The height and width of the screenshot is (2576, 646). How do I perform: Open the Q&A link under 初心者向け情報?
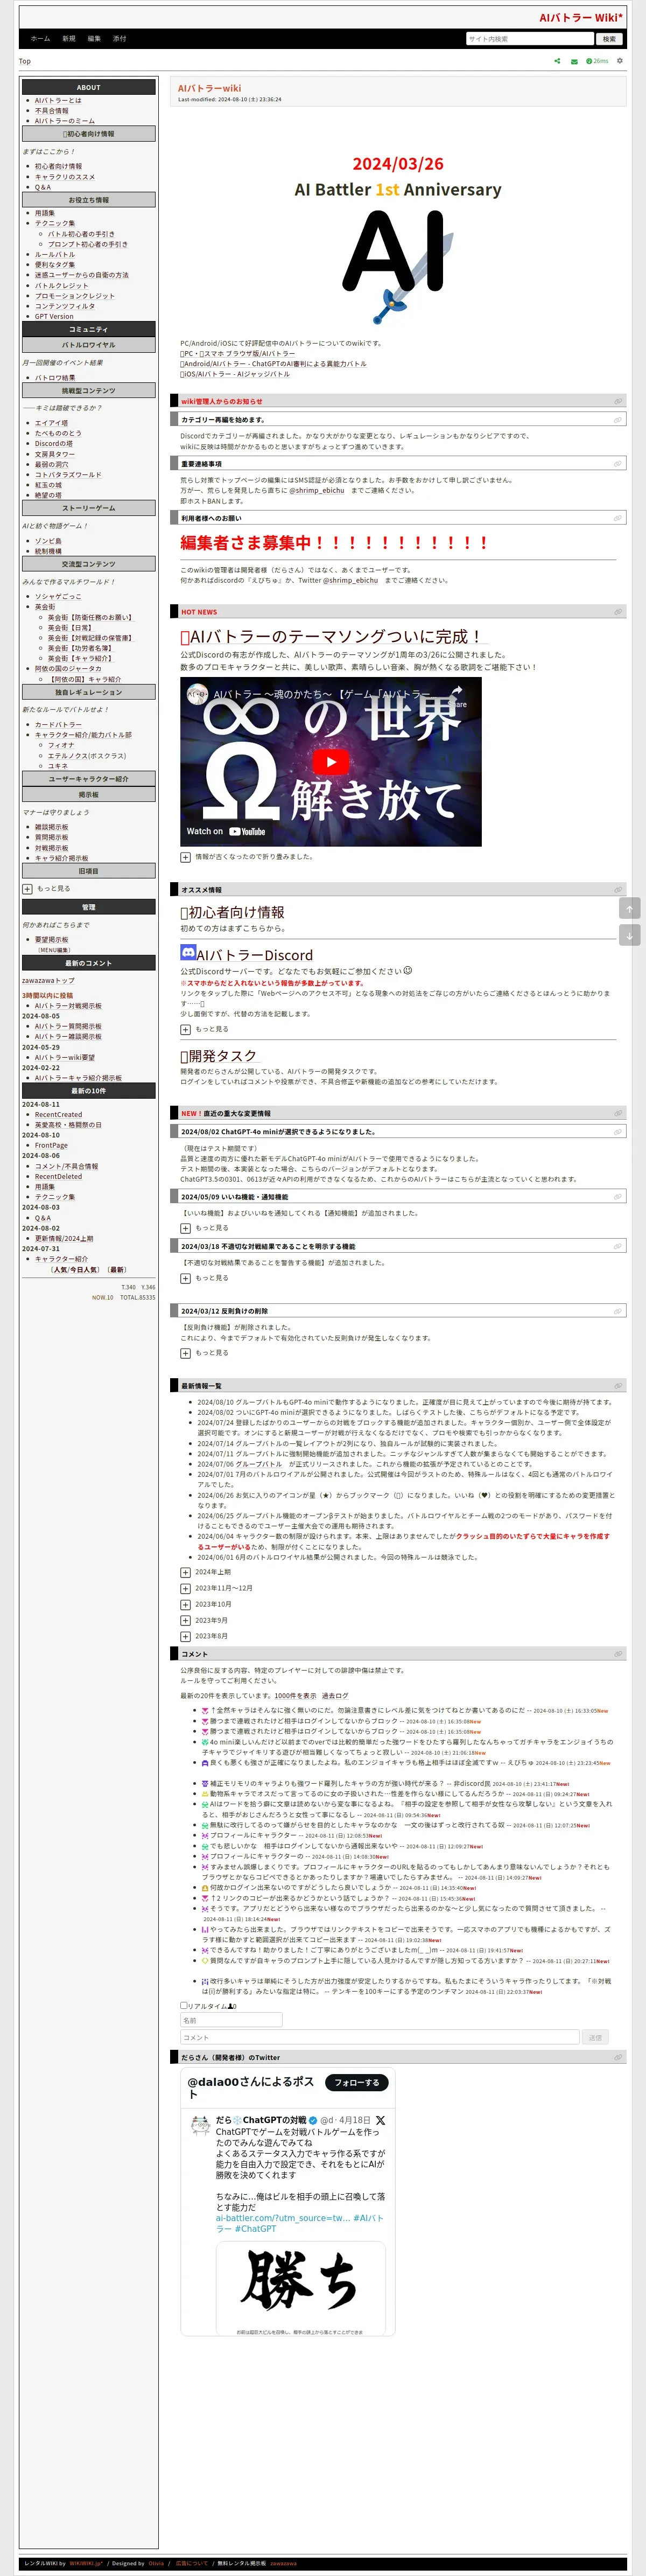point(43,187)
